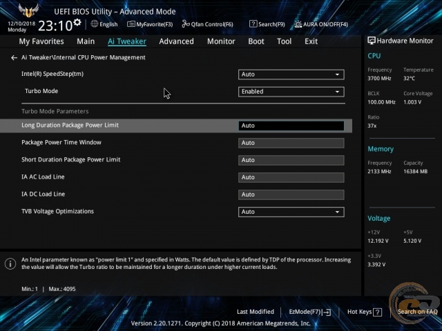Select the Long Duration Package Power Limit label
Viewport: 442px width, 331px height.
(70, 126)
